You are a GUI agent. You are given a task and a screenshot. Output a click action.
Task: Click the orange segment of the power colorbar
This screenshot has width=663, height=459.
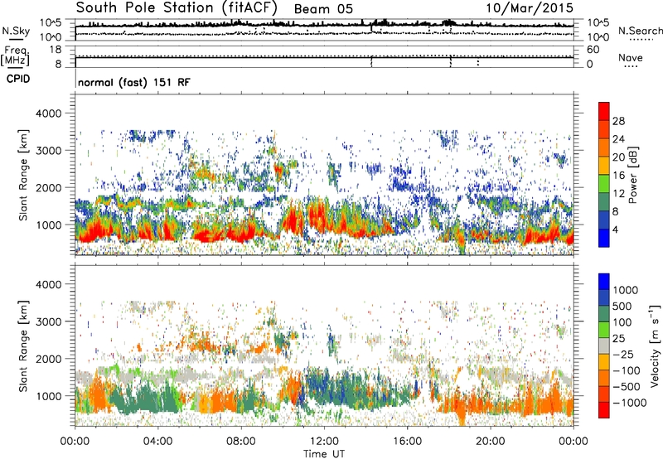click(604, 148)
